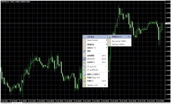Click the properties icon beside プロパティー(P)
The image size is (171, 104).
coord(84,85)
